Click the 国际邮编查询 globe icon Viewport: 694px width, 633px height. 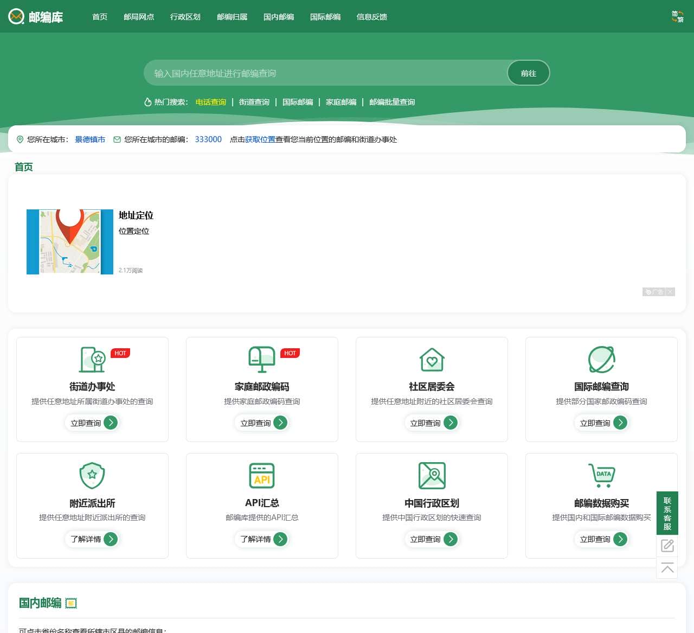click(x=601, y=359)
